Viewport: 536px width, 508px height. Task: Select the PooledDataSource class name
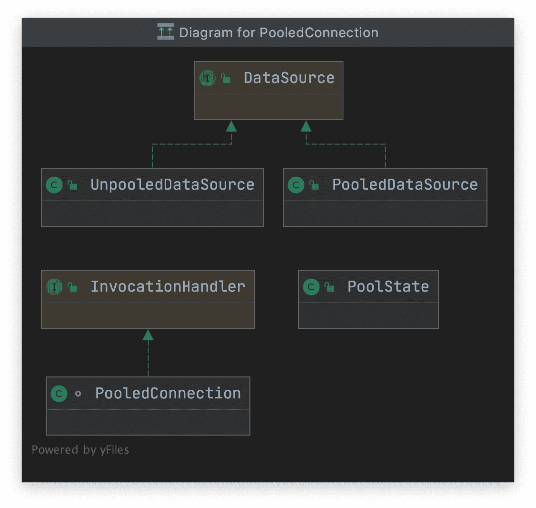405,185
